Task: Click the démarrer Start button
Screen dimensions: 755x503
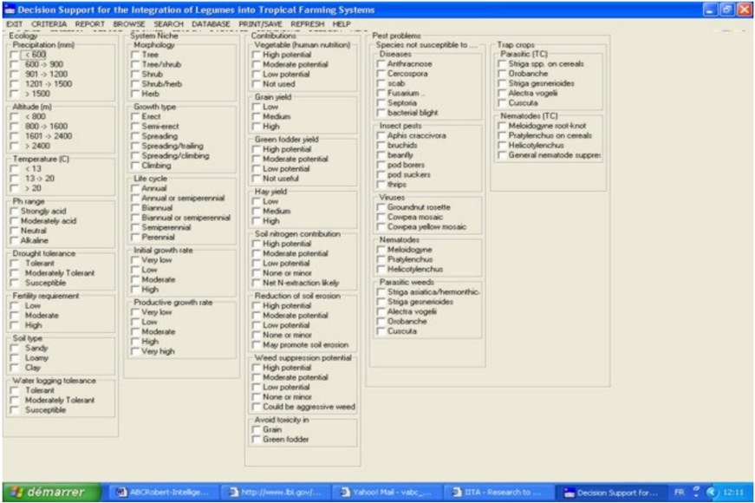Action: pos(51,492)
